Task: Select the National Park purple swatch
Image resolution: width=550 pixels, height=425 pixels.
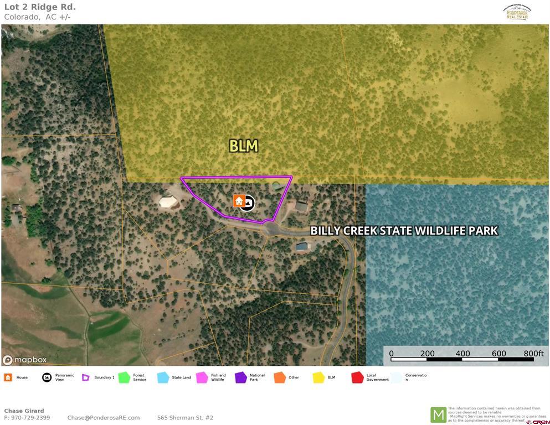Action: [241, 377]
